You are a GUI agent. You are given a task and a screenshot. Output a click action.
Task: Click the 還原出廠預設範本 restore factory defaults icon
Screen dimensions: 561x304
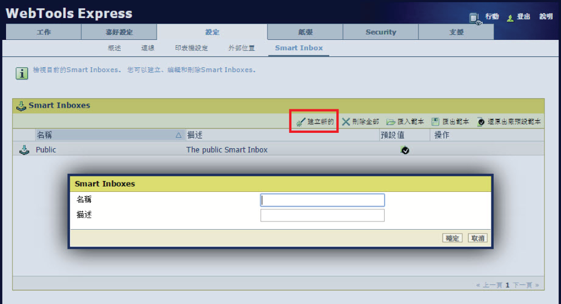click(481, 122)
